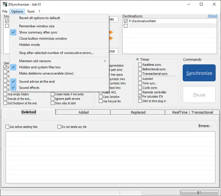Viewport: 221px width, 196px height.
Task: Switch to the Added tab
Action: click(83, 112)
